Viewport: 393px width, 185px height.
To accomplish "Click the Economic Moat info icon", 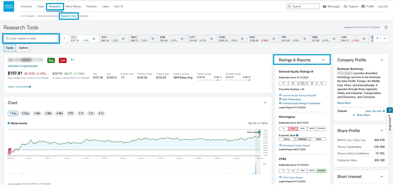I will (x=297, y=135).
